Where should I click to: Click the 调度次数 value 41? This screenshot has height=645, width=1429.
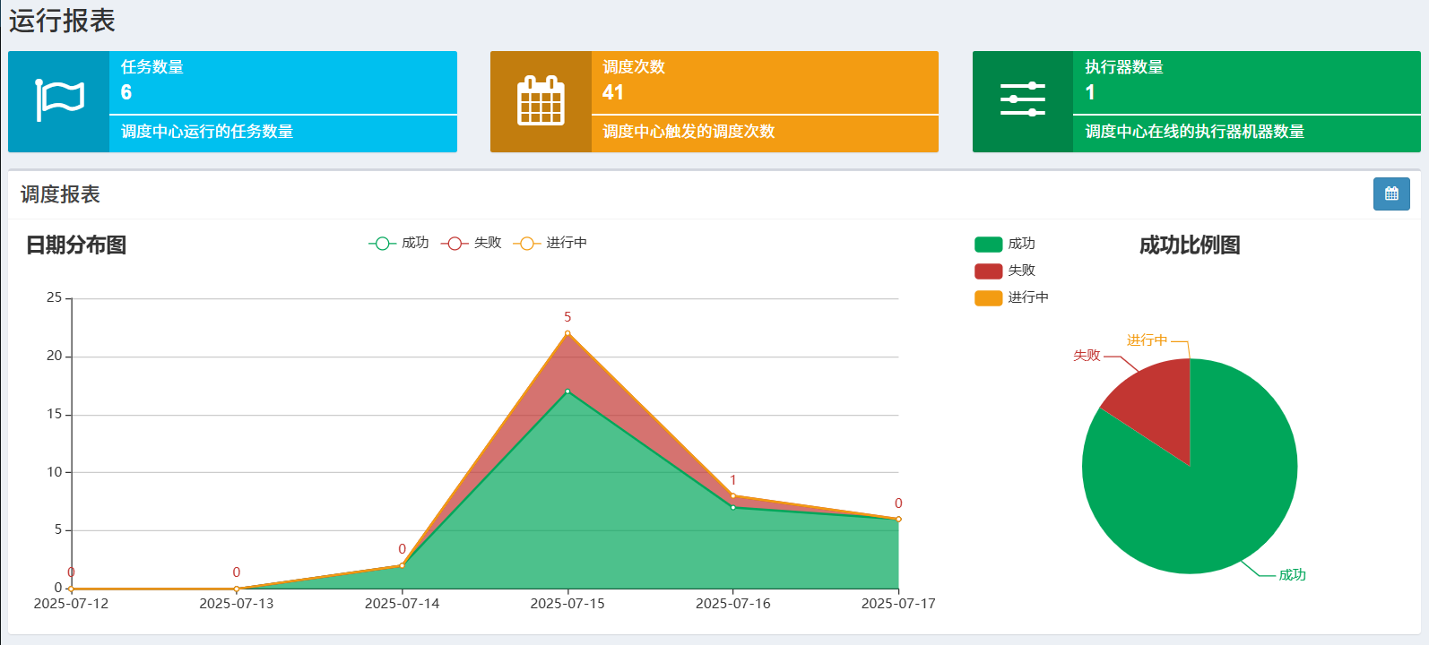(613, 92)
